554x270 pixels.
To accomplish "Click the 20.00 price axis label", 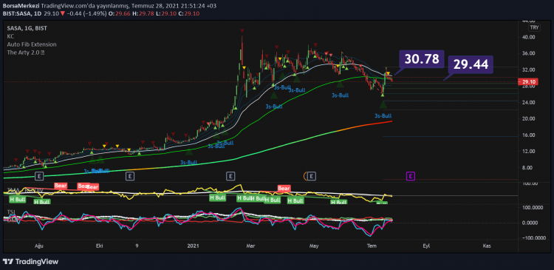I will tap(528, 118).
